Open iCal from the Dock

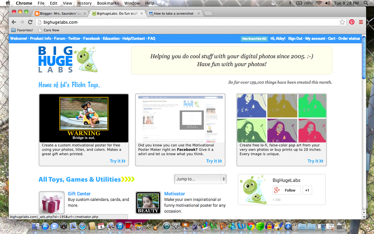[x=101, y=226]
